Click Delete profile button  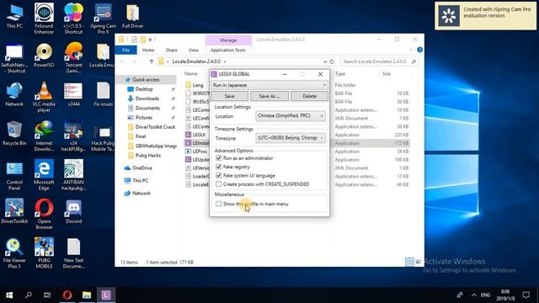[309, 96]
